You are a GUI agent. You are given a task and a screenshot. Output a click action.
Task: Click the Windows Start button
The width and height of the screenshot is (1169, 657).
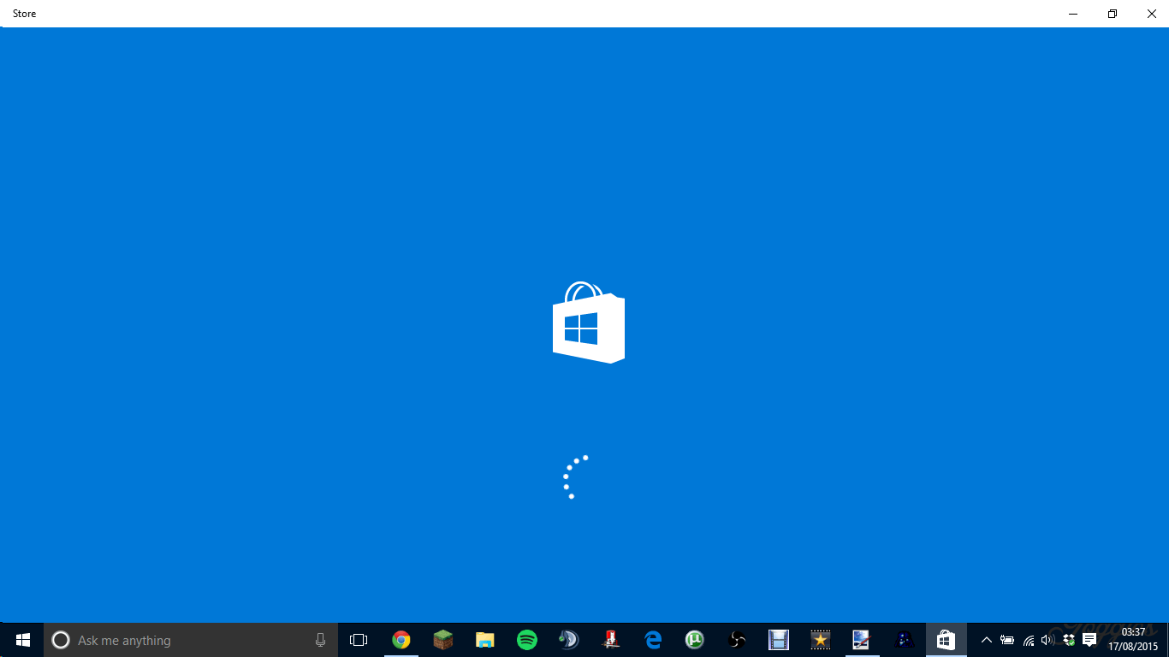(x=22, y=640)
